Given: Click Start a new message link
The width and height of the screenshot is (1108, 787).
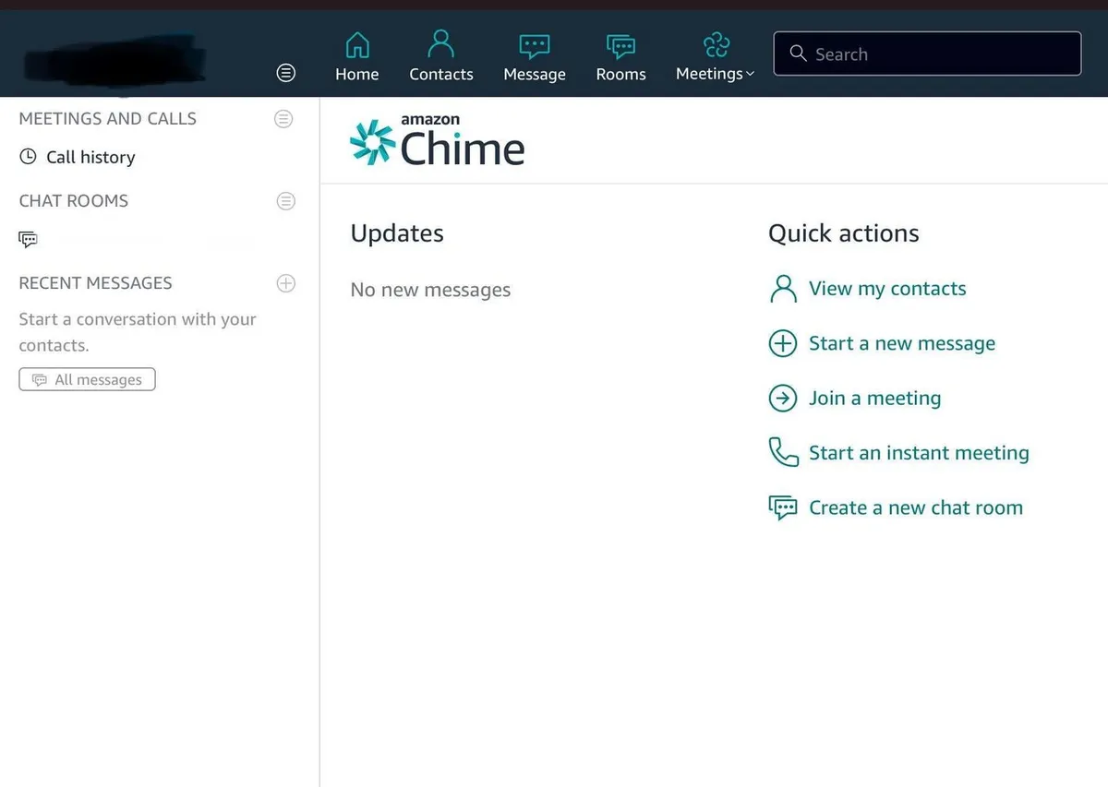Looking at the screenshot, I should click(901, 344).
